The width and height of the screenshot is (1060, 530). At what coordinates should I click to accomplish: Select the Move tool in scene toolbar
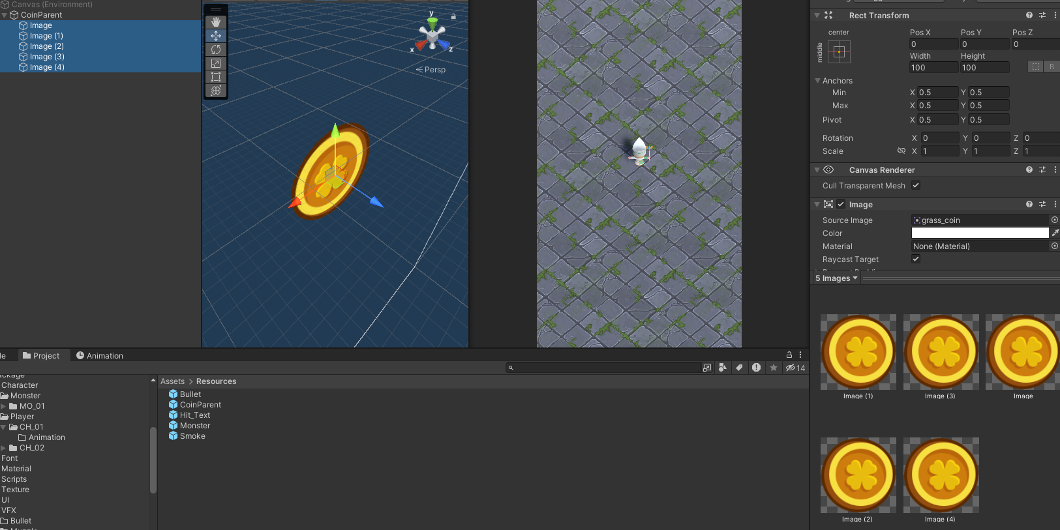point(216,36)
